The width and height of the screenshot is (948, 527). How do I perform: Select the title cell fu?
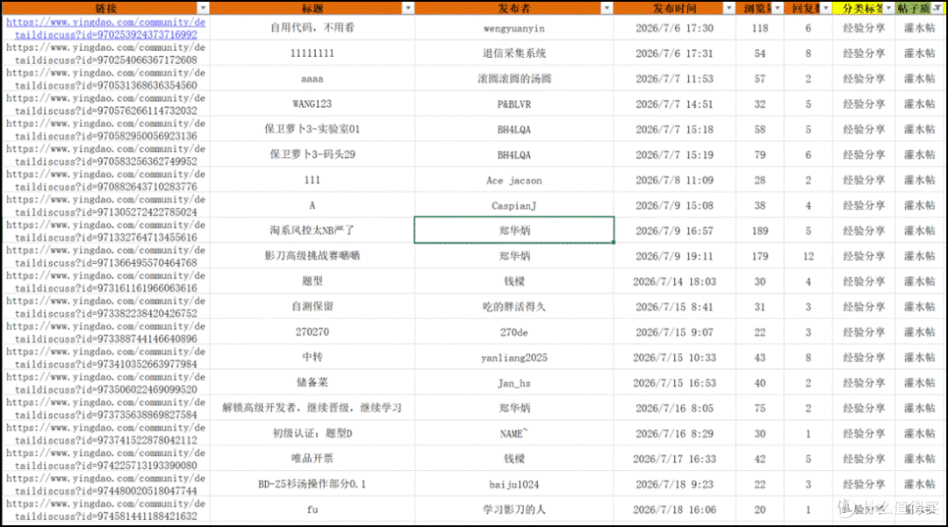[x=312, y=509]
